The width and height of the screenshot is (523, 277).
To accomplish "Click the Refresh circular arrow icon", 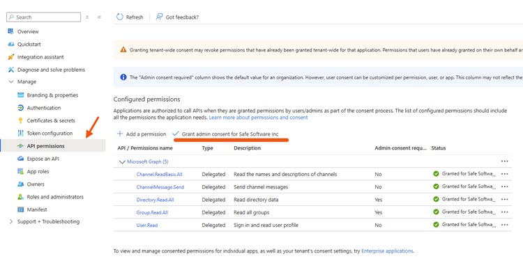I will click(120, 17).
